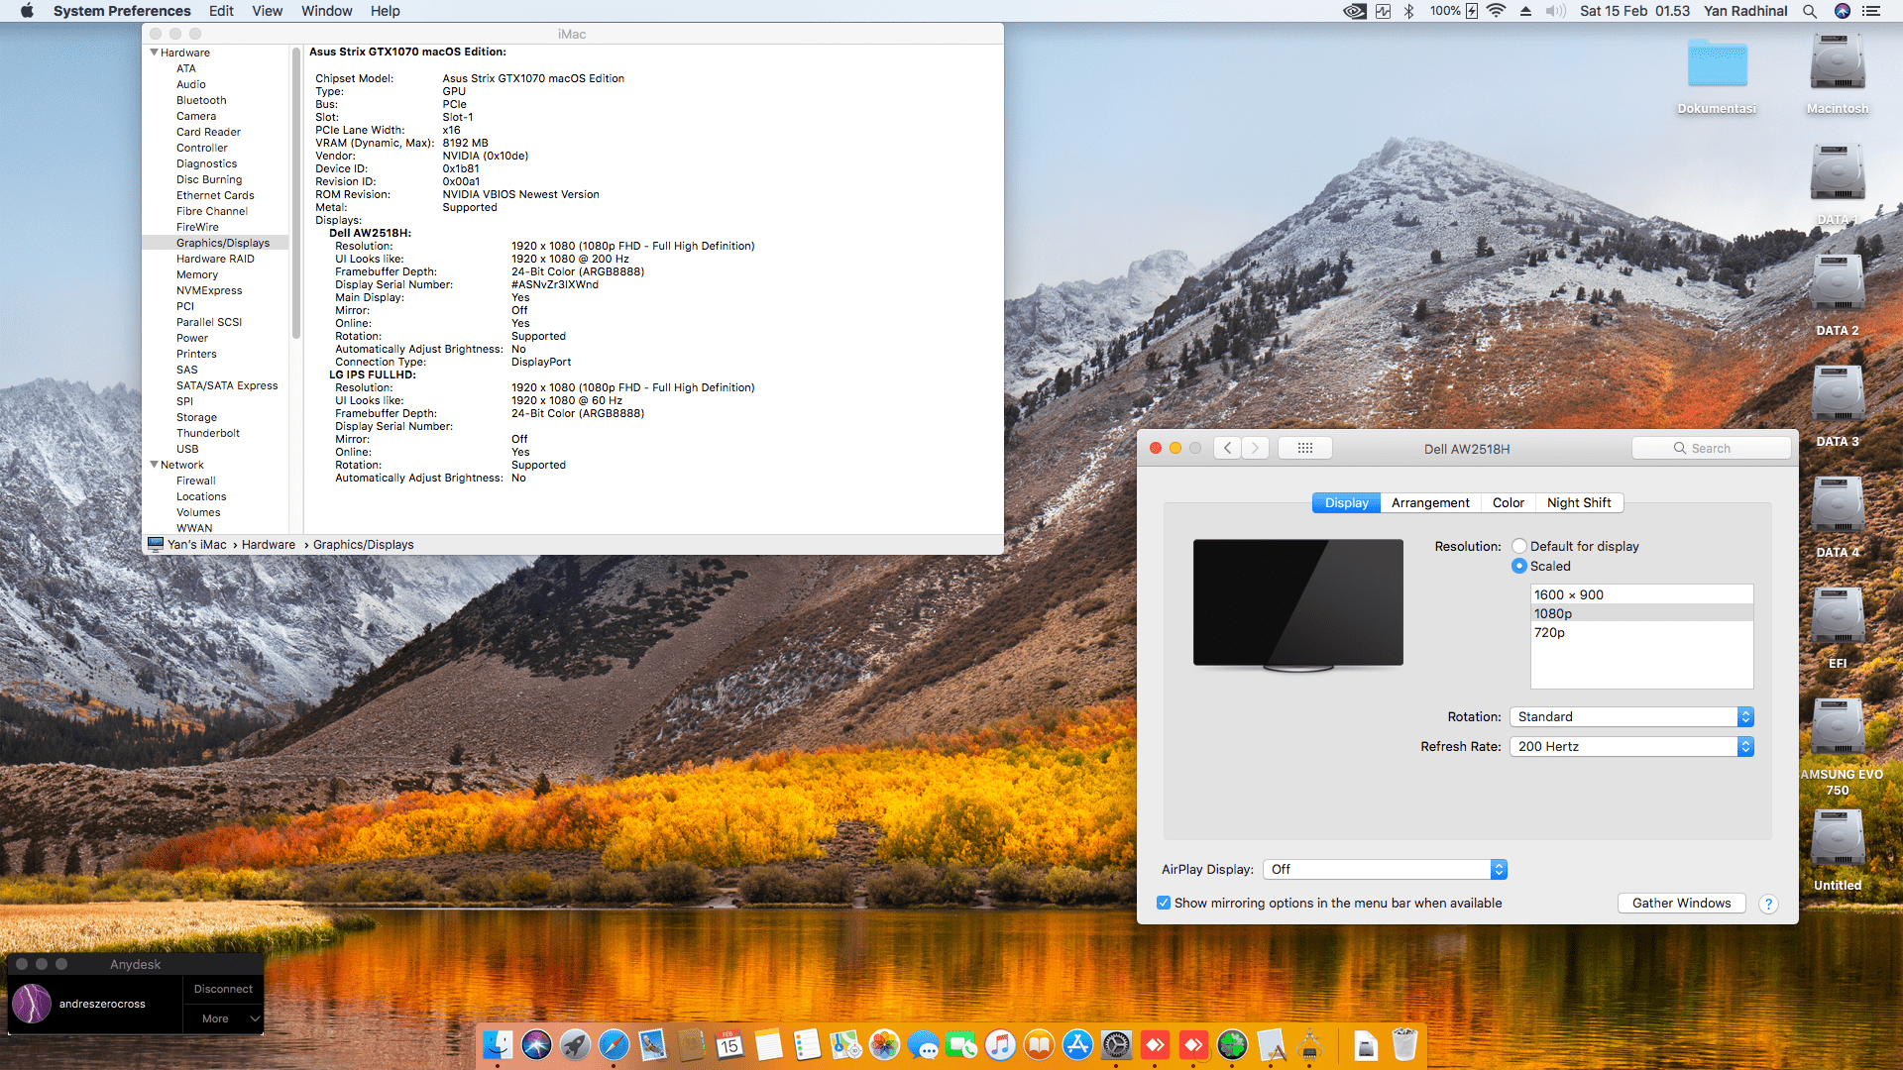Open the Spotlight search magnifier in menu bar
This screenshot has height=1070, width=1903.
(1810, 11)
